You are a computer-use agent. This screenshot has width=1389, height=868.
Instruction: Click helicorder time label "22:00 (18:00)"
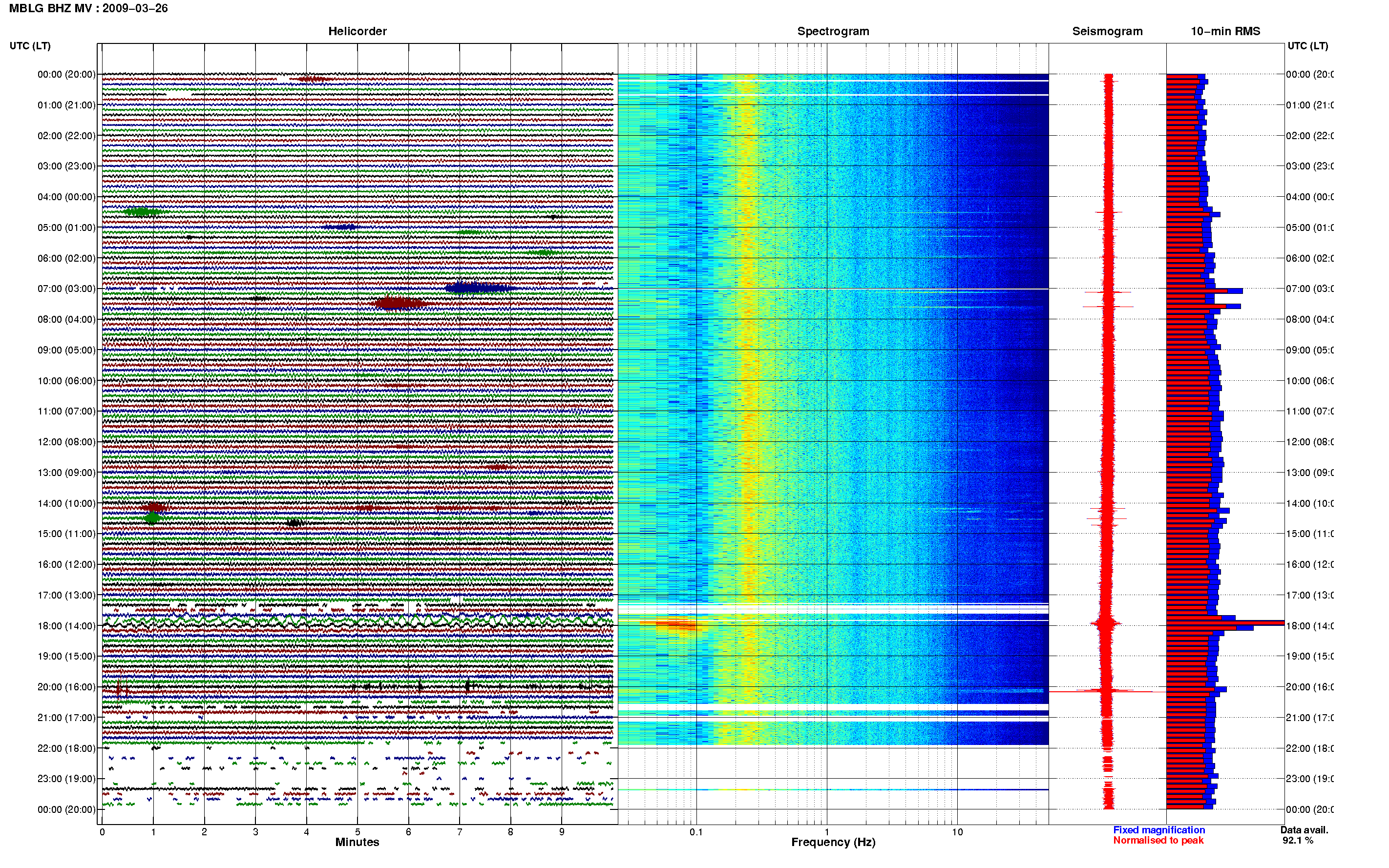[66, 748]
